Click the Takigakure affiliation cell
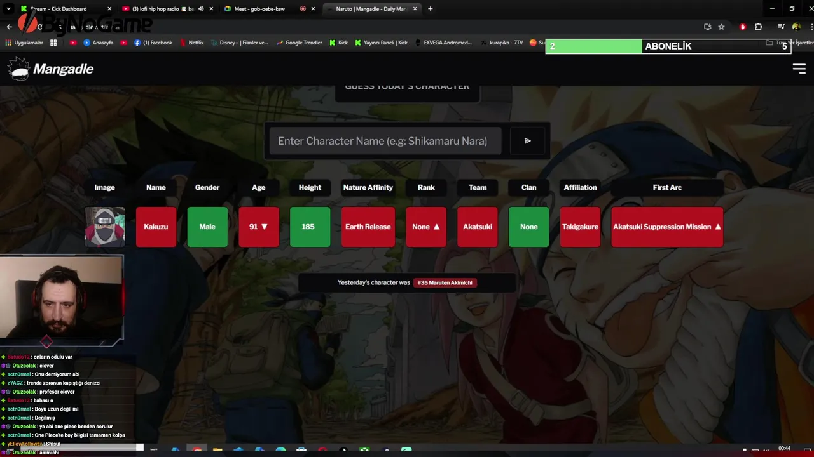The height and width of the screenshot is (457, 814). coord(580,227)
